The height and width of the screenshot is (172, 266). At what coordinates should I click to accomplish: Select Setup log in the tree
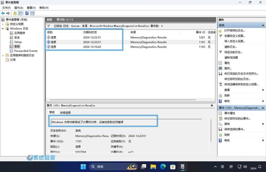pyautogui.click(x=18, y=42)
